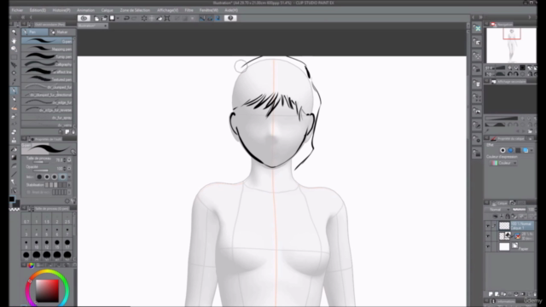546x307 pixels.
Task: Open the Animation menu
Action: click(85, 10)
